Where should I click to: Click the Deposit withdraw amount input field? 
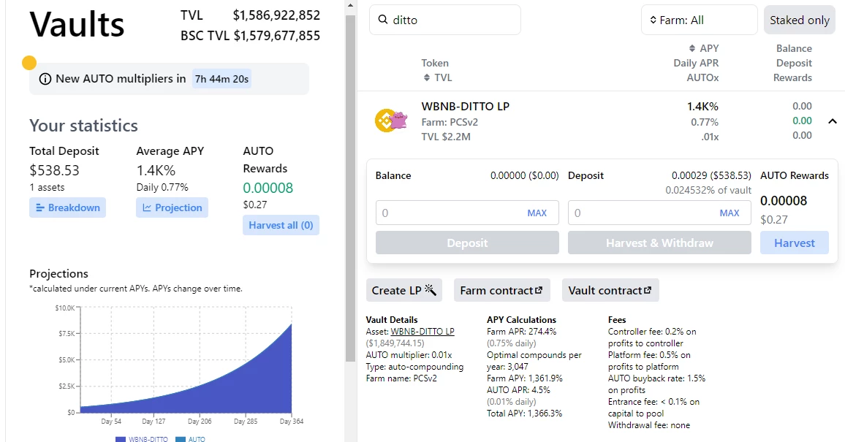(x=659, y=213)
